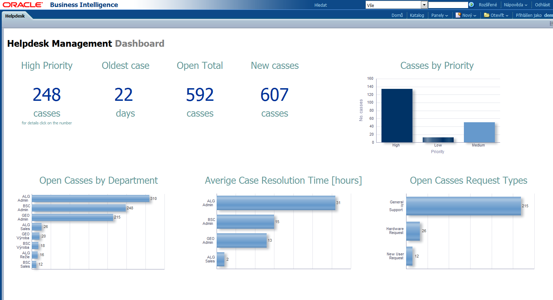Click the ALG Admin 31 hours bar
553x300 pixels.
(276, 203)
